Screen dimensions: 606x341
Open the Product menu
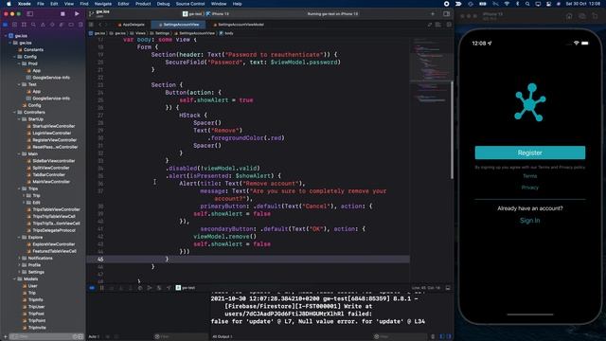pyautogui.click(x=143, y=4)
